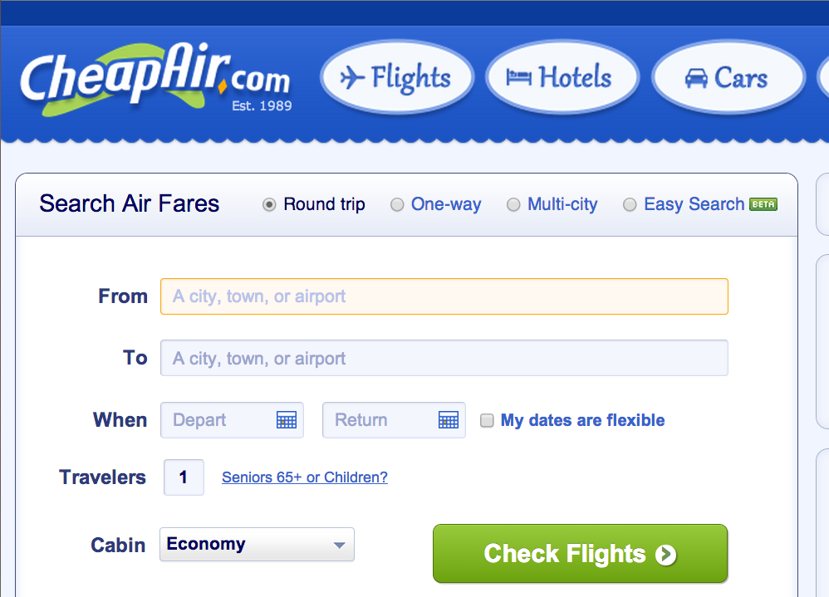Open the Depart date calendar icon
Image resolution: width=829 pixels, height=597 pixels.
tap(287, 419)
